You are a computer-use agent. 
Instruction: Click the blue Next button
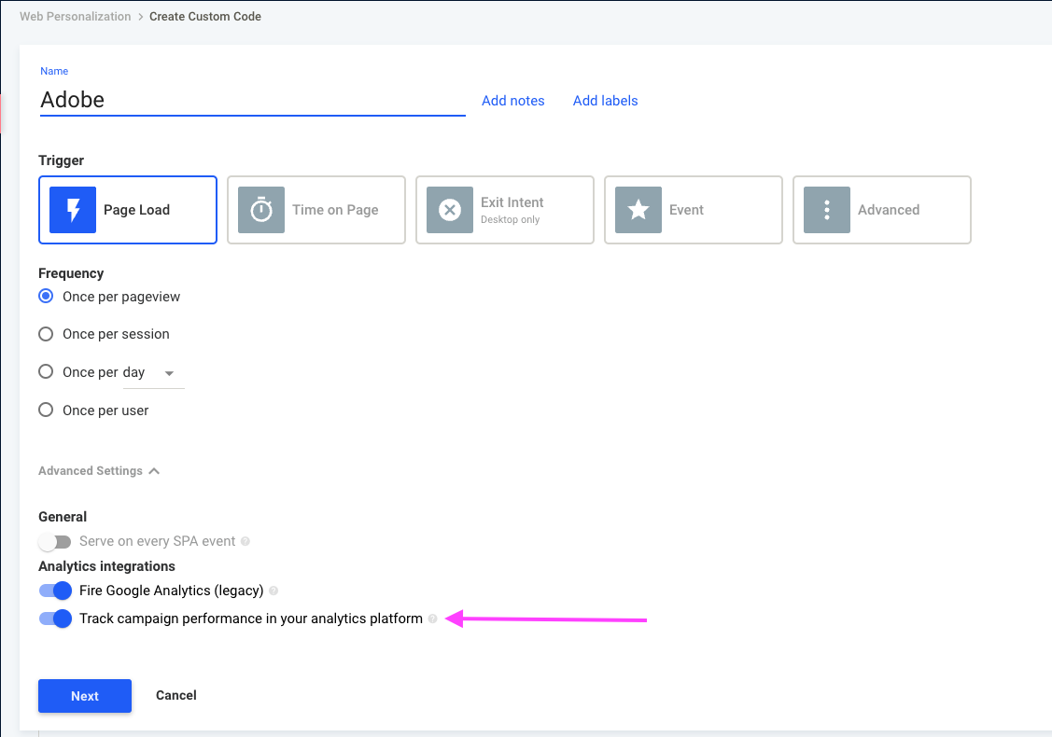[x=85, y=696]
